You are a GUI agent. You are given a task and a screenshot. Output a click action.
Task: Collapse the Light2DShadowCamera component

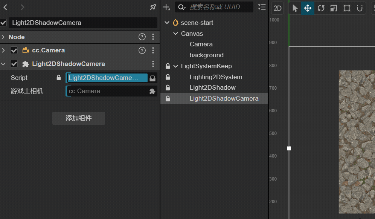coord(3,64)
